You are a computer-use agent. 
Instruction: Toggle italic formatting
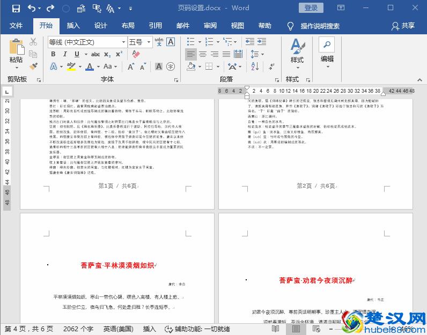tap(65, 54)
